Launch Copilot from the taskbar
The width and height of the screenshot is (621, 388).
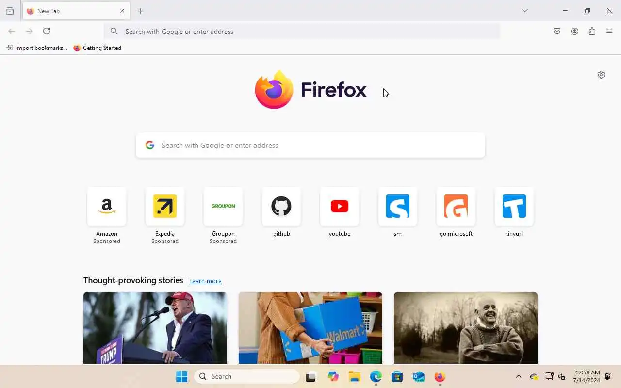click(333, 377)
